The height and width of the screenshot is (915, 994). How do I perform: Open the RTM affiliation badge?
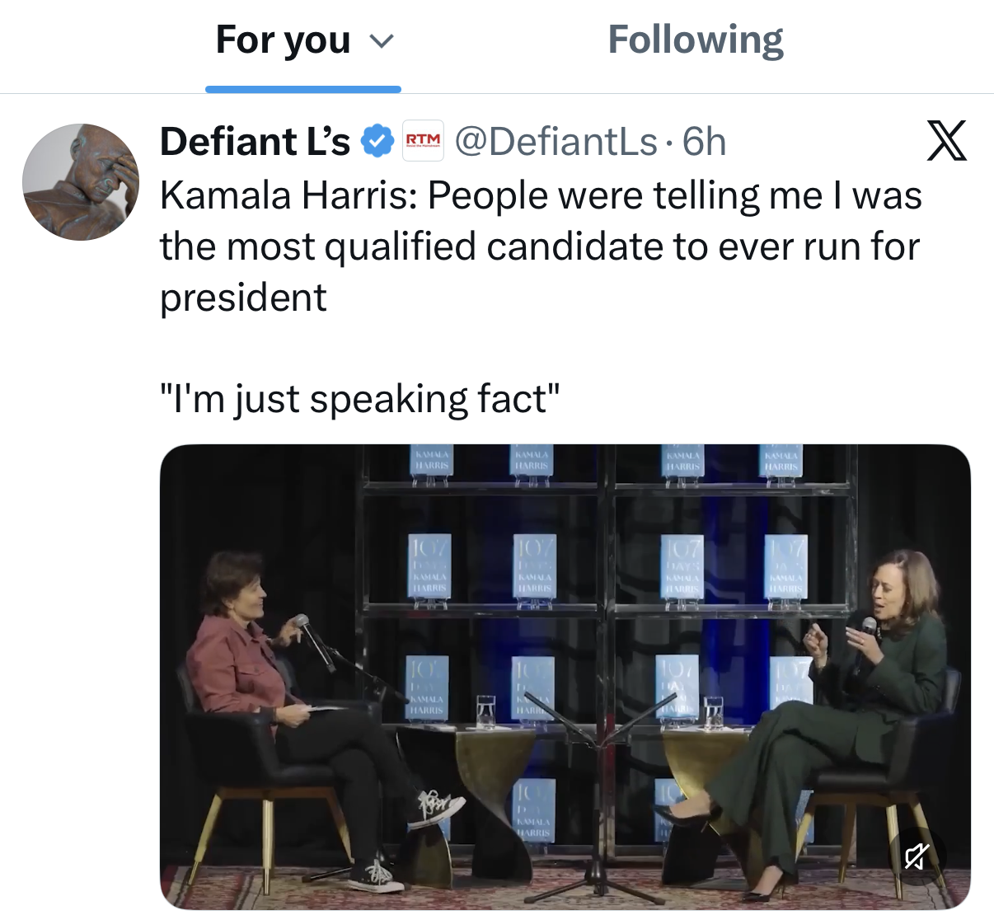(x=423, y=141)
